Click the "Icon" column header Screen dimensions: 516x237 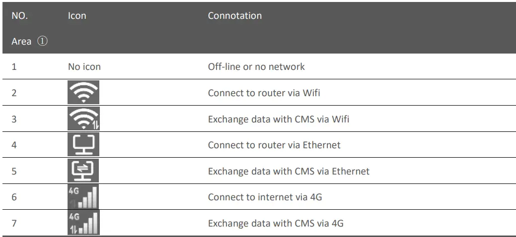[x=77, y=16]
